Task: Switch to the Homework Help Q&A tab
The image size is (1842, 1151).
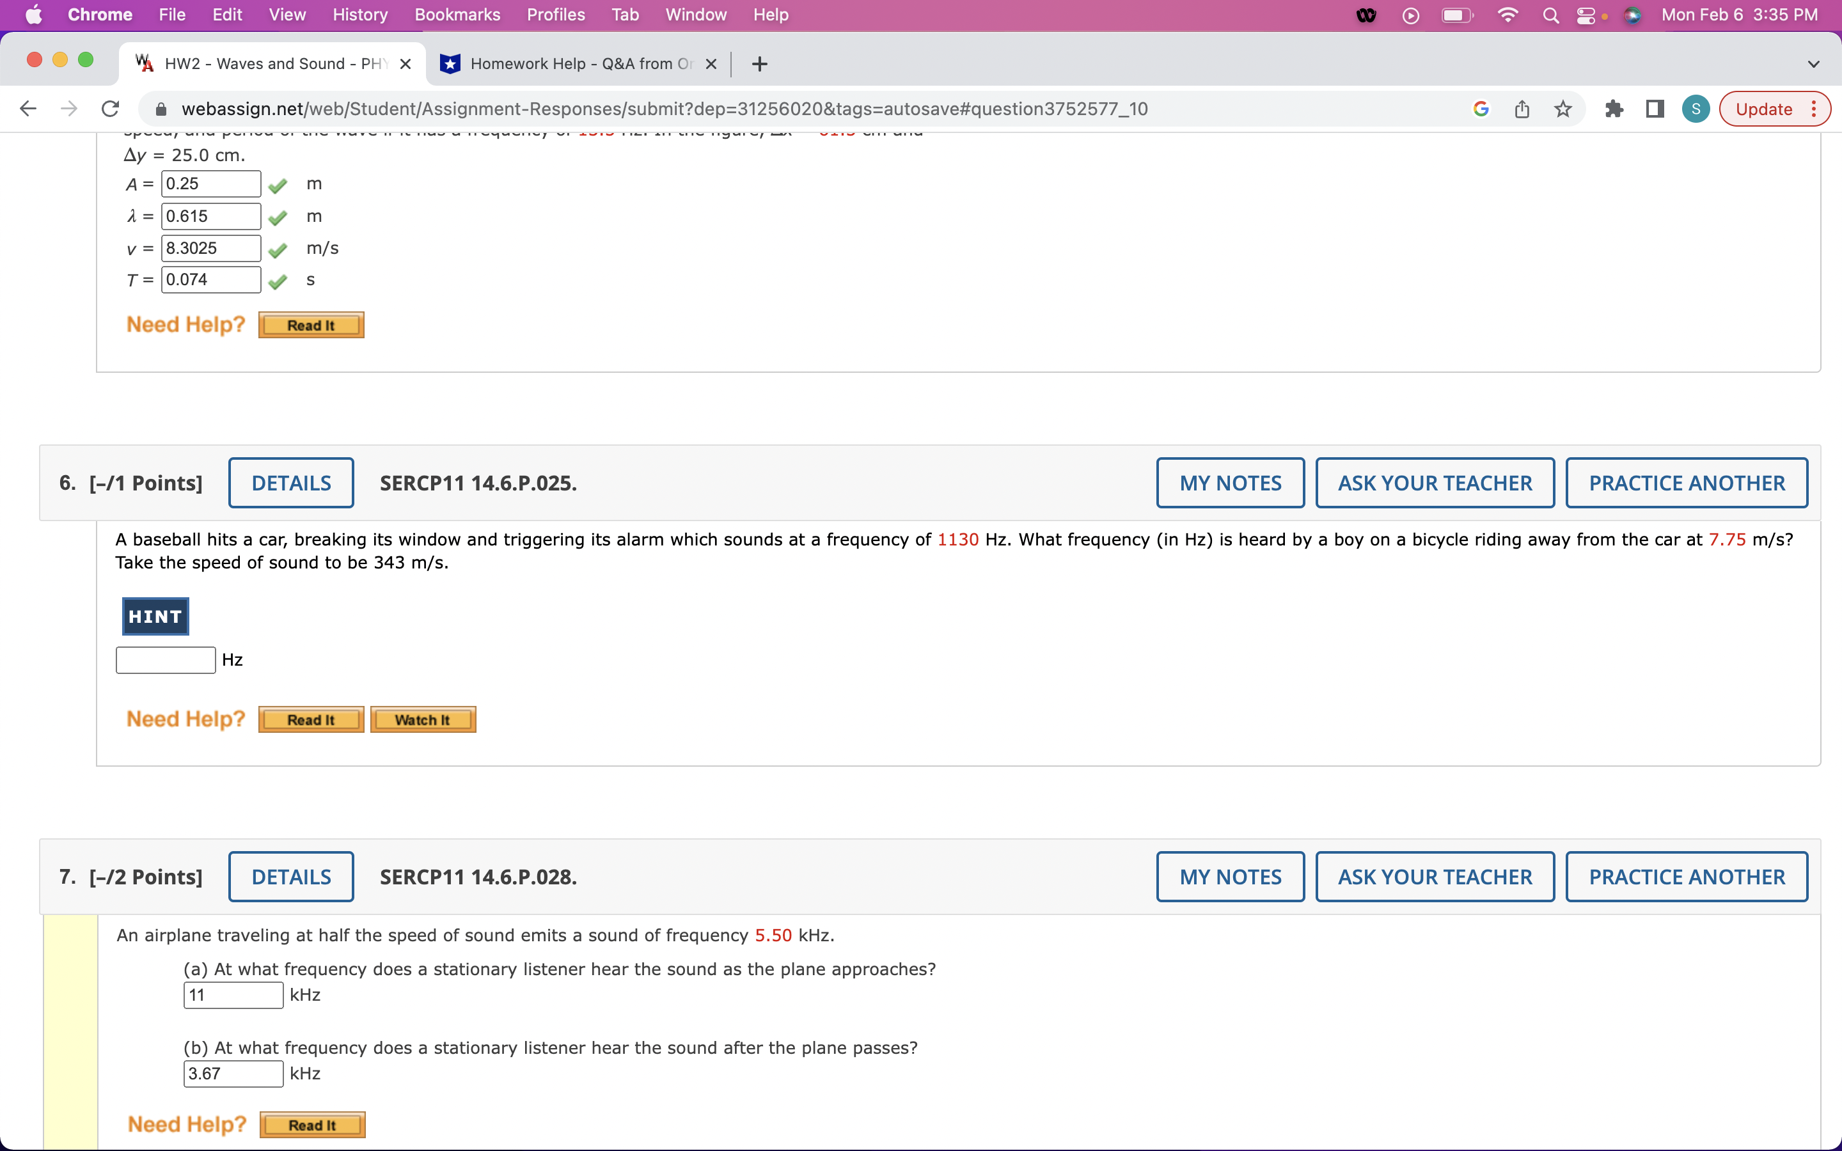Action: pos(575,63)
